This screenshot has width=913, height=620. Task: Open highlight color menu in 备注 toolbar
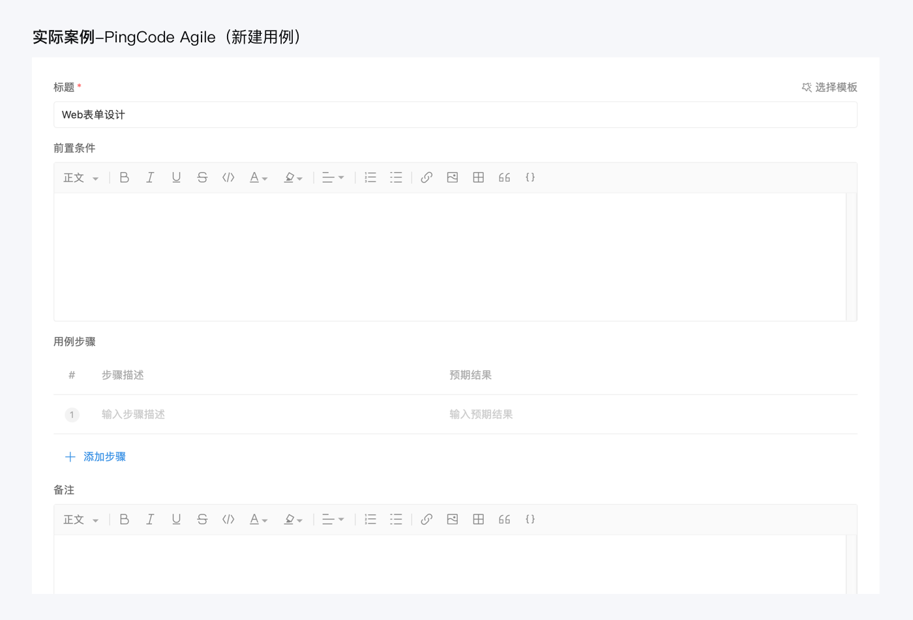293,520
